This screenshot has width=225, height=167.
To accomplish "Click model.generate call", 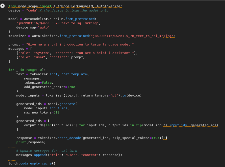I will tap(62, 104).
